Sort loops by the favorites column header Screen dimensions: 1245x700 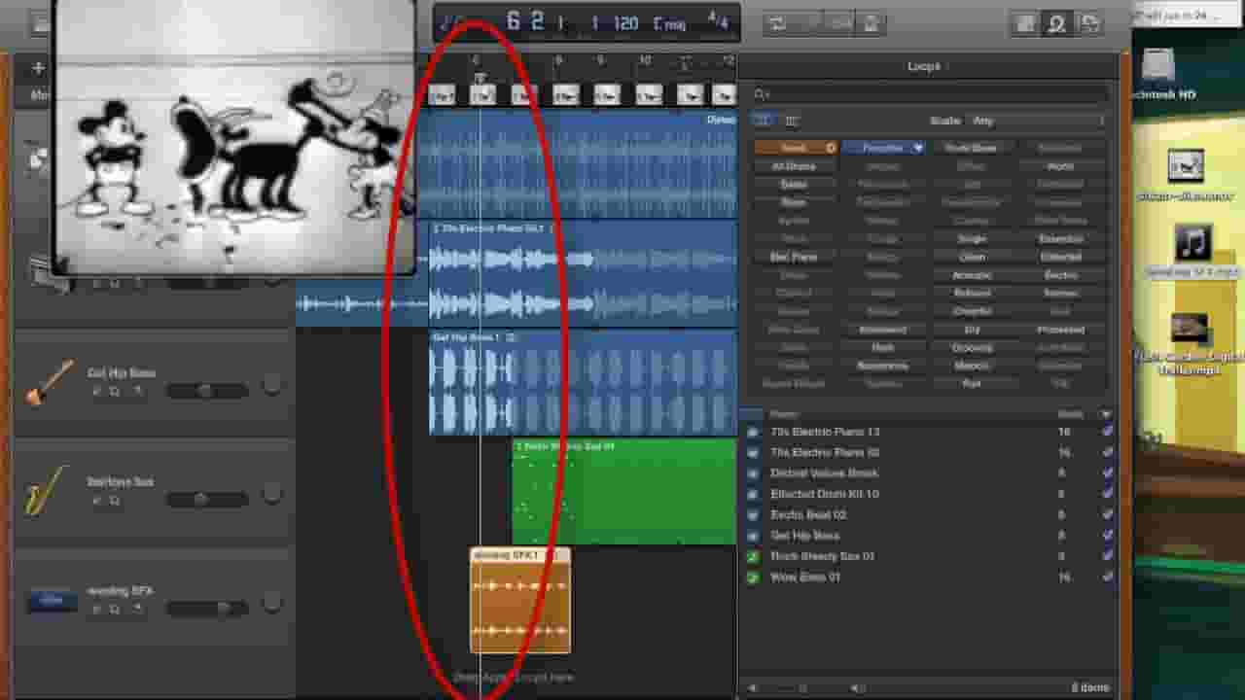(x=1107, y=414)
